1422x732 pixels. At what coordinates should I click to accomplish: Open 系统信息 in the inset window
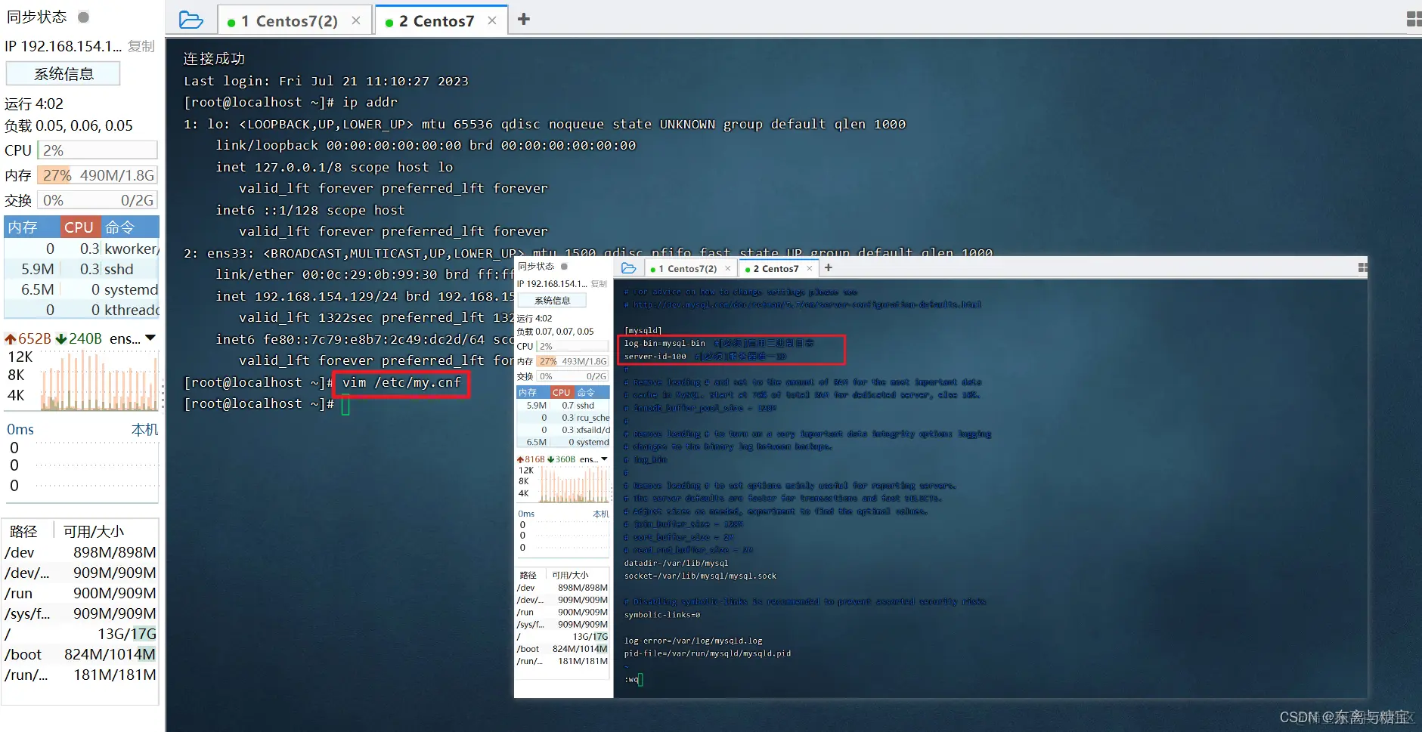[x=553, y=301]
